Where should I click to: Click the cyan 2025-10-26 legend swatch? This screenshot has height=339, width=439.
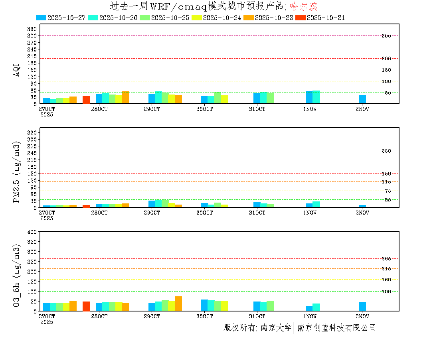tap(93, 18)
